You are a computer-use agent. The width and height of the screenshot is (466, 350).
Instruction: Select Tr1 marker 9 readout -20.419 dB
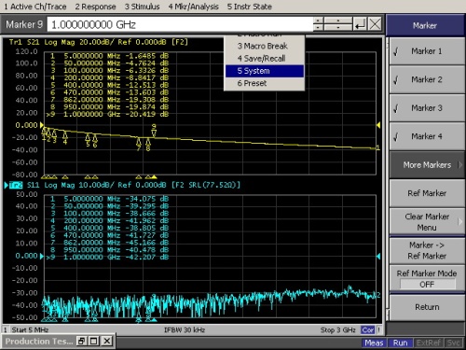[x=147, y=114]
